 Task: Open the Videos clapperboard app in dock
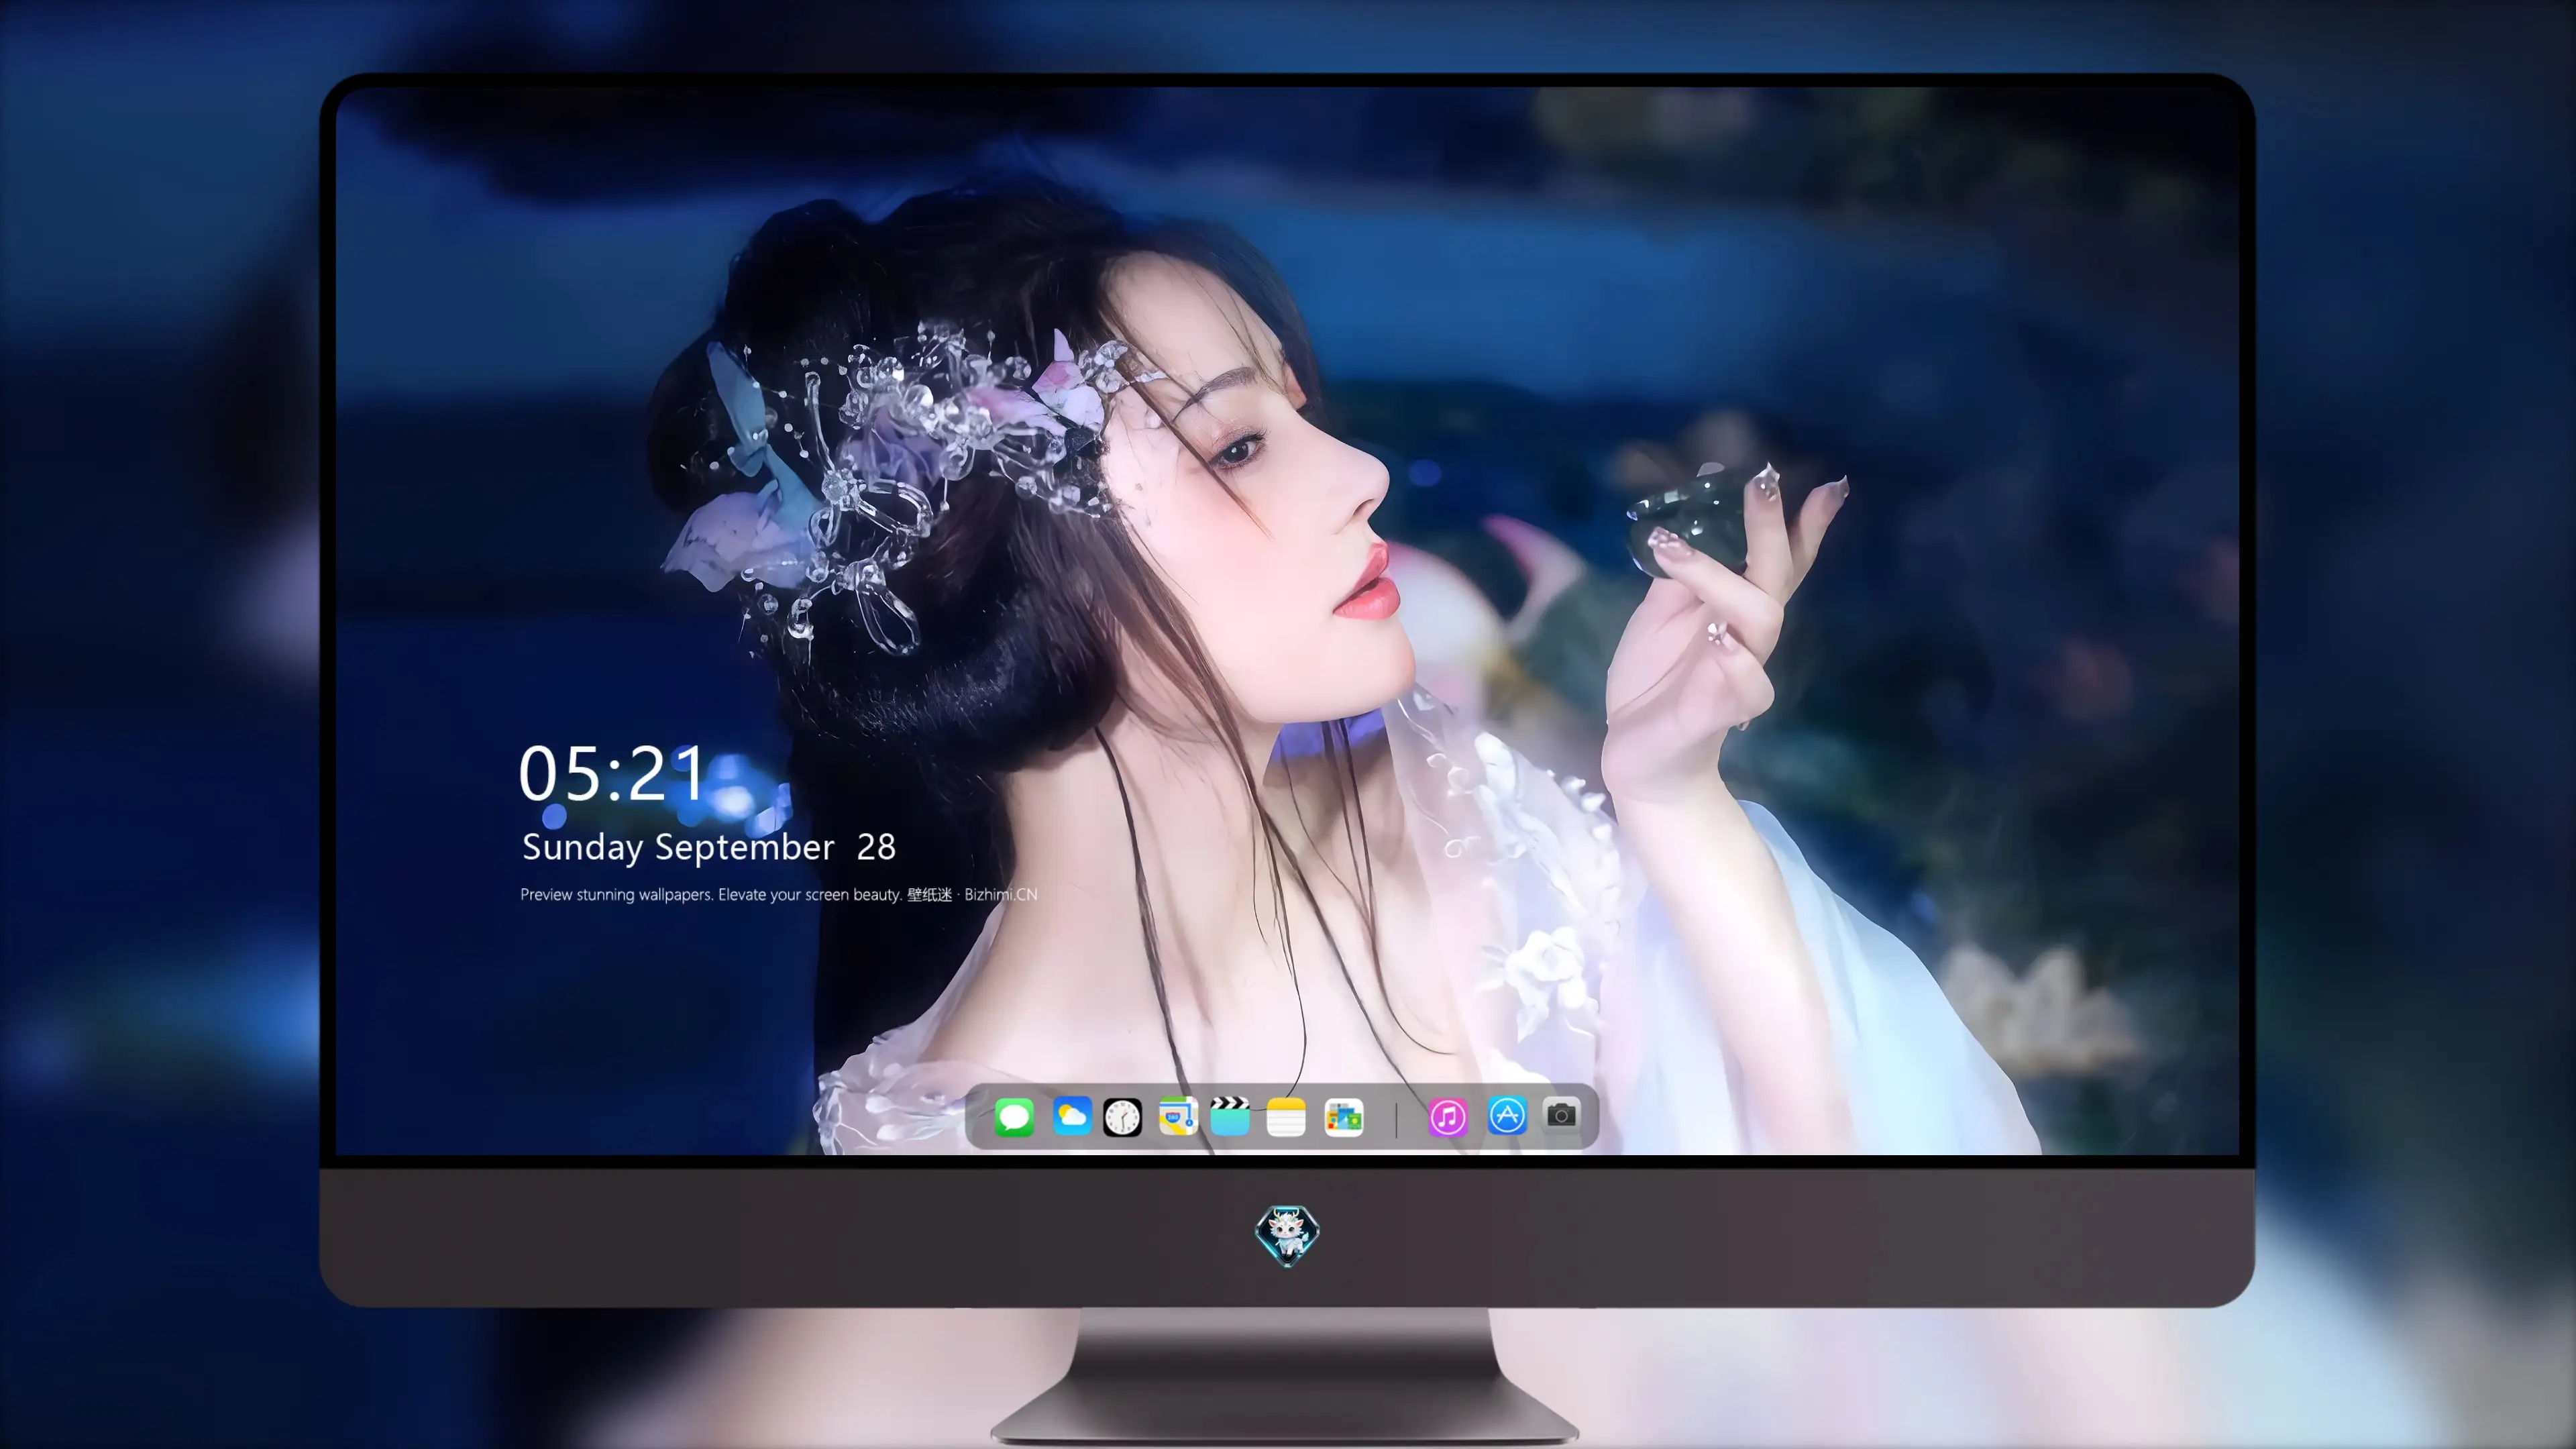[1230, 1116]
